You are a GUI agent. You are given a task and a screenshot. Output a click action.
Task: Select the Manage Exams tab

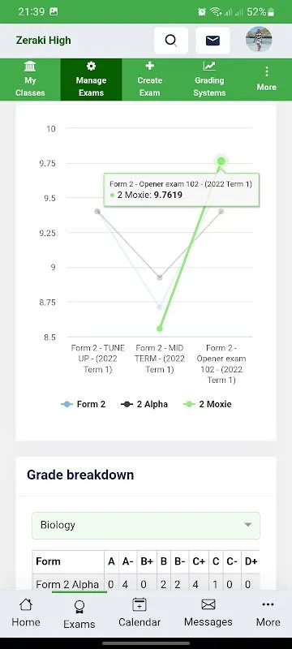pos(91,80)
